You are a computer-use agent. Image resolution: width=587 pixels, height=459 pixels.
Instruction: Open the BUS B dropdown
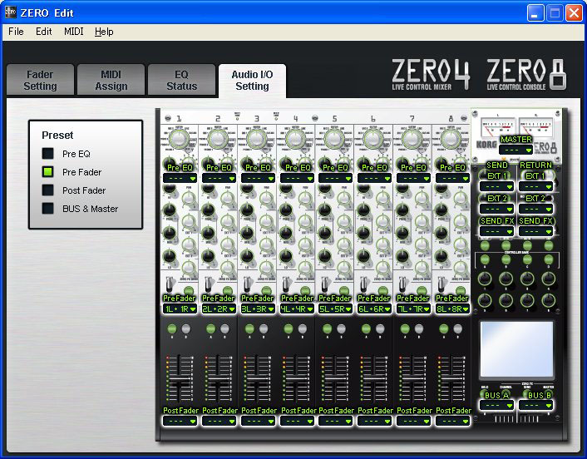point(535,405)
